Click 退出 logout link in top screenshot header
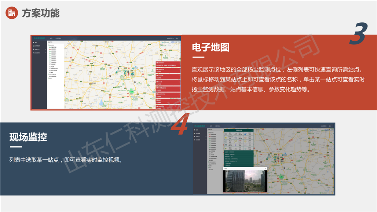Screen dimensions: 377x212 pyautogui.click(x=177, y=38)
